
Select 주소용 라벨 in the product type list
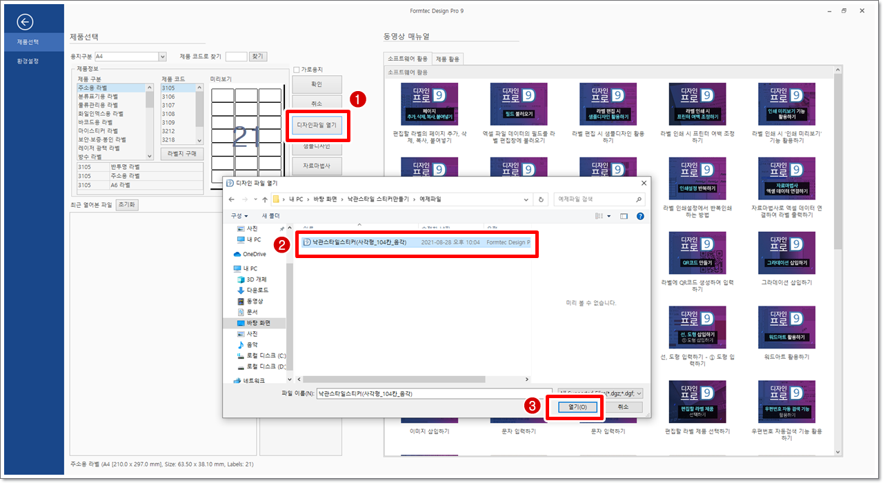click(x=111, y=88)
